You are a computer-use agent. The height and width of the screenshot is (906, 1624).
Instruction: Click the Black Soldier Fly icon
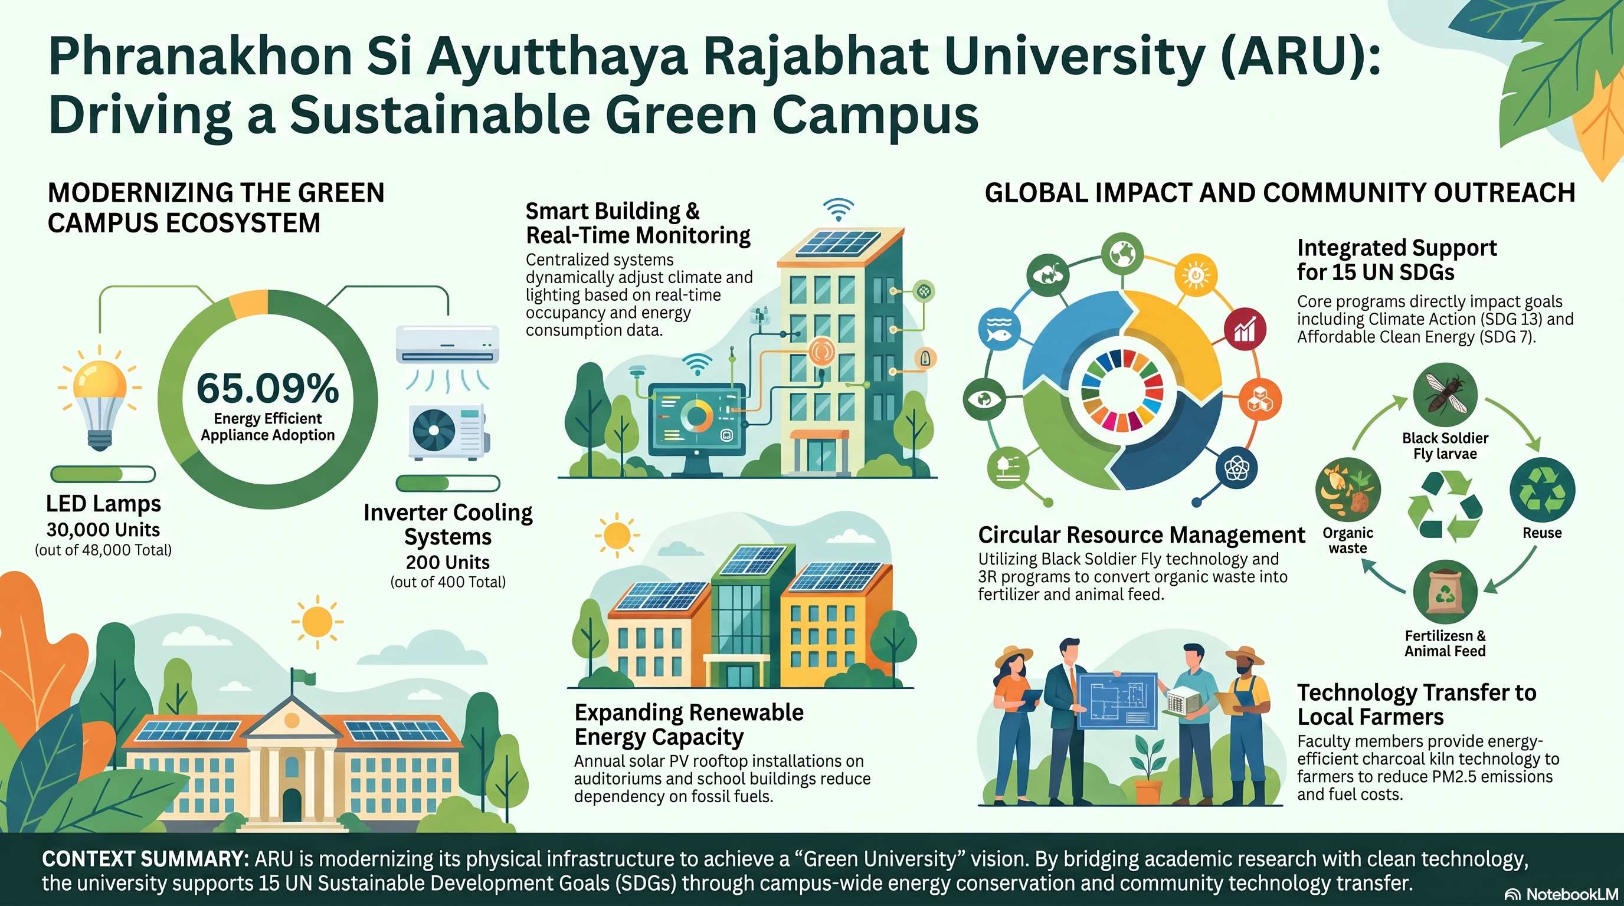click(x=1445, y=395)
